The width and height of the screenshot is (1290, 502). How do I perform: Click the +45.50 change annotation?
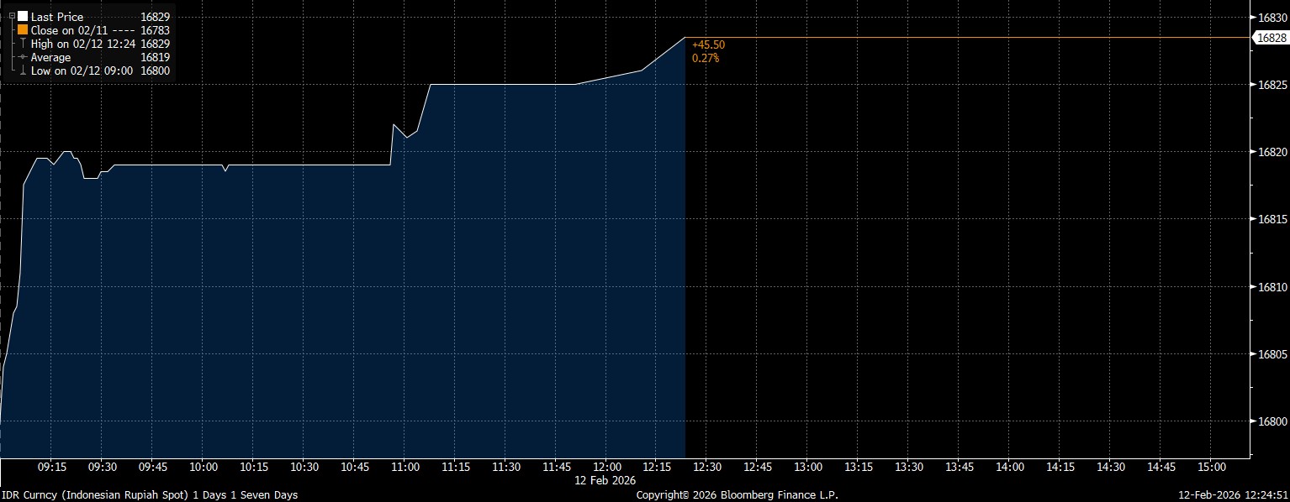pyautogui.click(x=708, y=45)
